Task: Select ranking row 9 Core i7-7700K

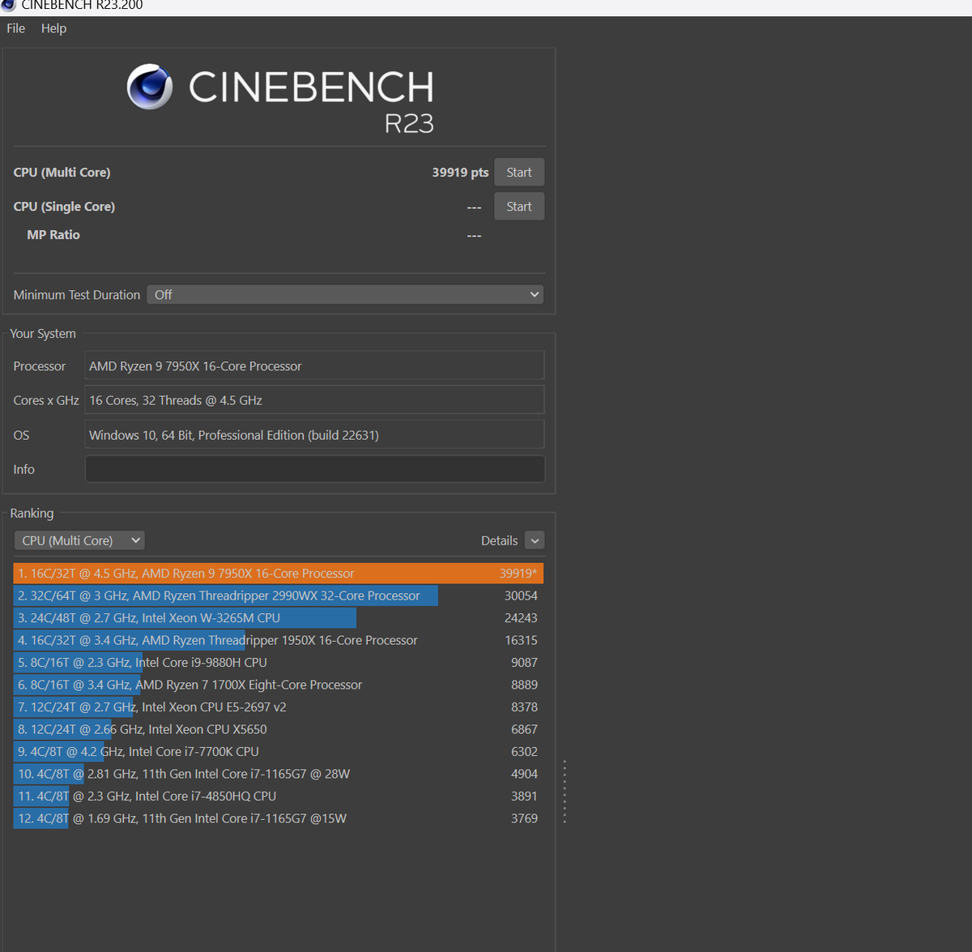Action: point(278,752)
